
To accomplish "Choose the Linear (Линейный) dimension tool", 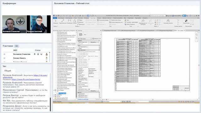I will [x=69, y=22].
